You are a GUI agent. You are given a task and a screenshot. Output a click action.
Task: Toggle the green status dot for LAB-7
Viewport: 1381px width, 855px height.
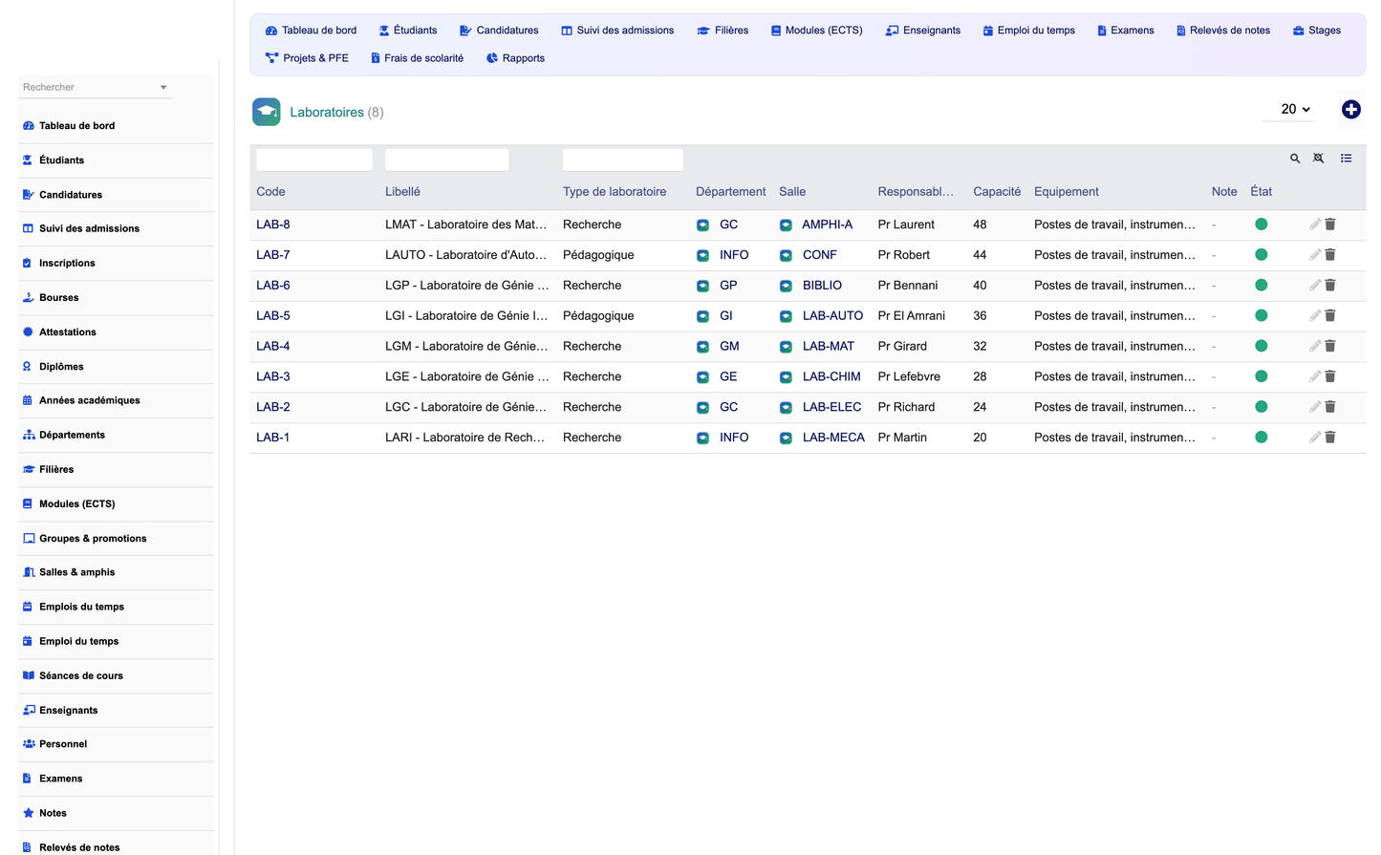(1261, 255)
